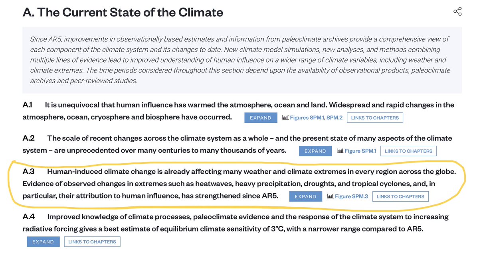This screenshot has height=257, width=479.
Task: Open Figure SPM.3 link under A.3
Action: [x=351, y=196]
